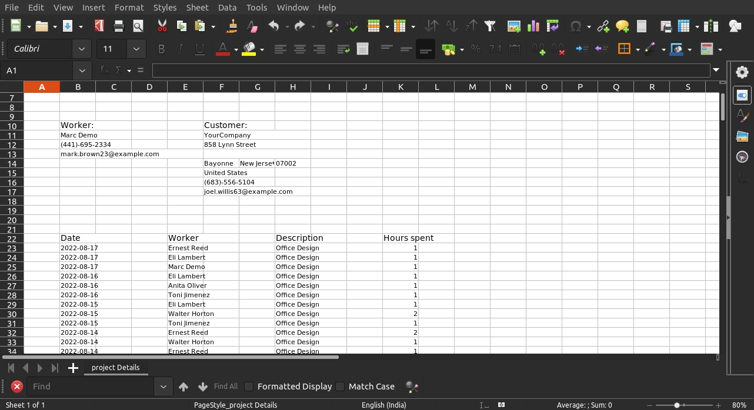The height and width of the screenshot is (410, 754).
Task: Click the Define Print Area icon
Action: pyautogui.click(x=666, y=26)
